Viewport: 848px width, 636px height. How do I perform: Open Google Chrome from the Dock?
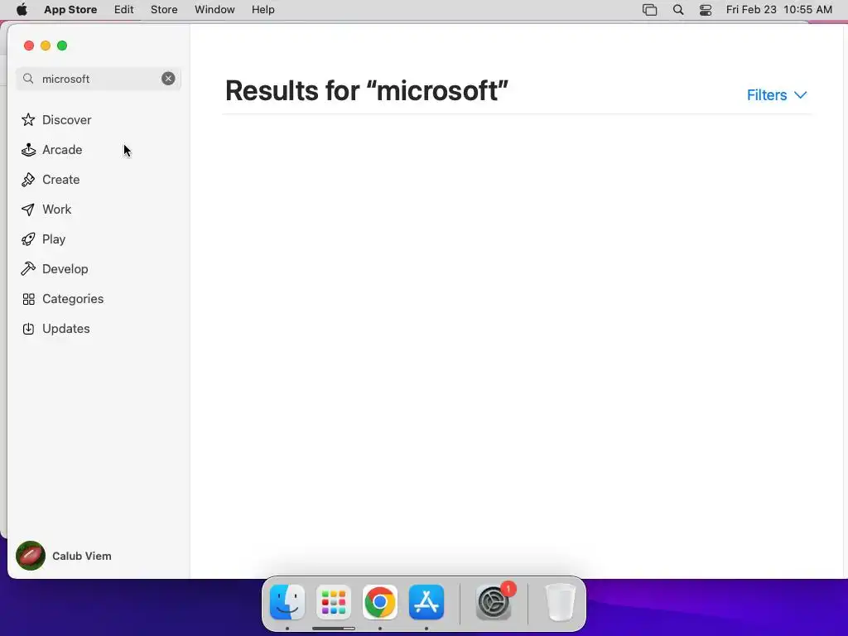click(380, 602)
